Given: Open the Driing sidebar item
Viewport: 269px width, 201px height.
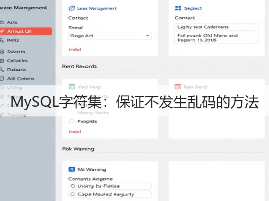Looking at the screenshot, I should 15,88.
